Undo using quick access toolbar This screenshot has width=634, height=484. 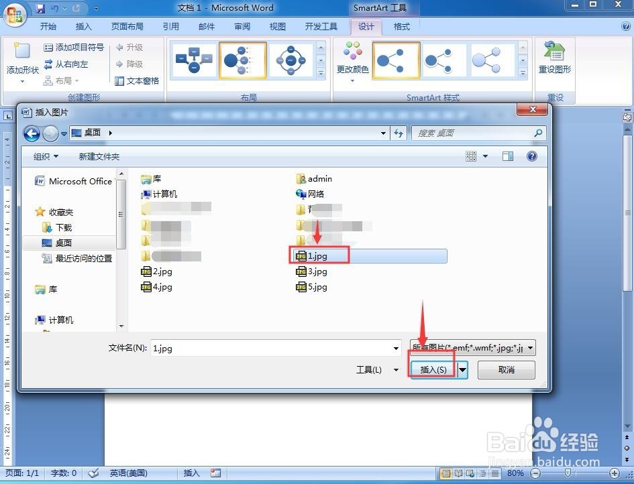[x=54, y=8]
